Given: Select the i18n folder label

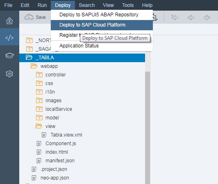Looking at the screenshot, I should click(50, 92).
